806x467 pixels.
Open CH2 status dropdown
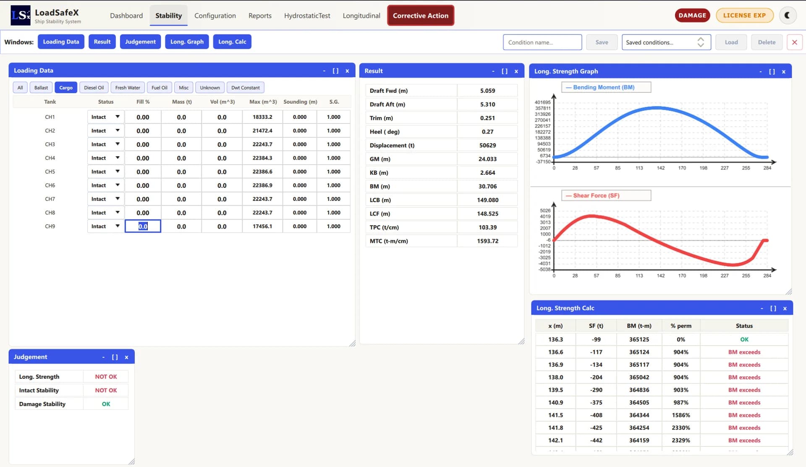click(105, 131)
